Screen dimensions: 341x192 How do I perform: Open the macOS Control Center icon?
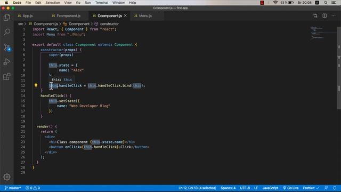[x=334, y=3]
